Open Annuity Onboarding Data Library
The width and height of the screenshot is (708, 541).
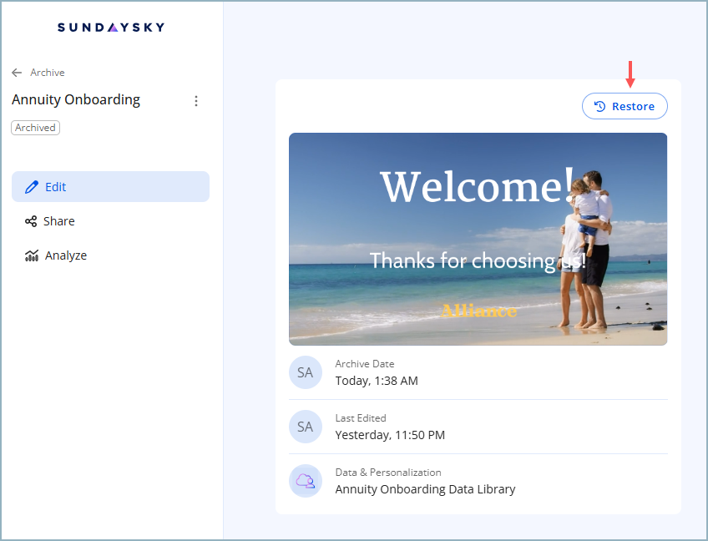point(425,489)
